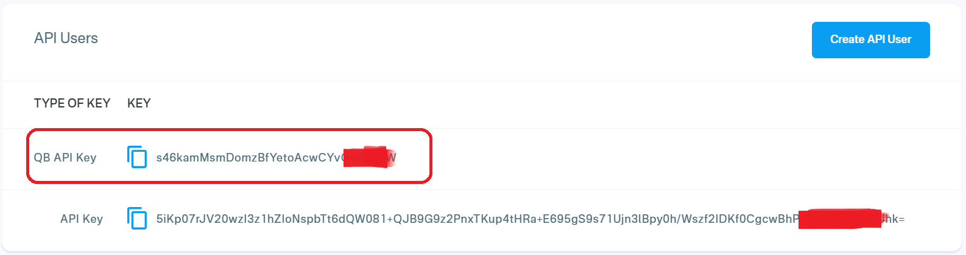Click the trailing W after the QB key redaction
966x255 pixels.
point(392,157)
